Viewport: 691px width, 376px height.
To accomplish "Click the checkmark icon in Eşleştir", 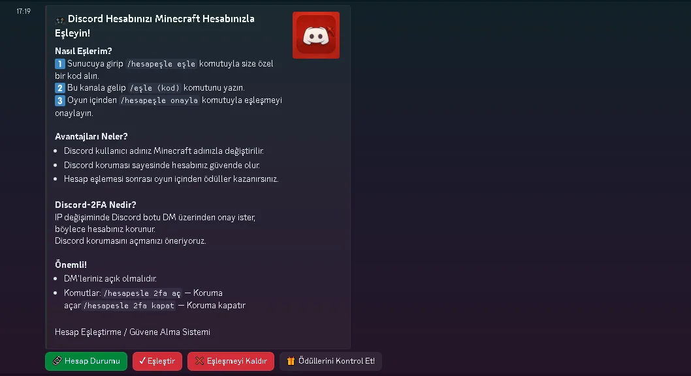I will click(142, 361).
